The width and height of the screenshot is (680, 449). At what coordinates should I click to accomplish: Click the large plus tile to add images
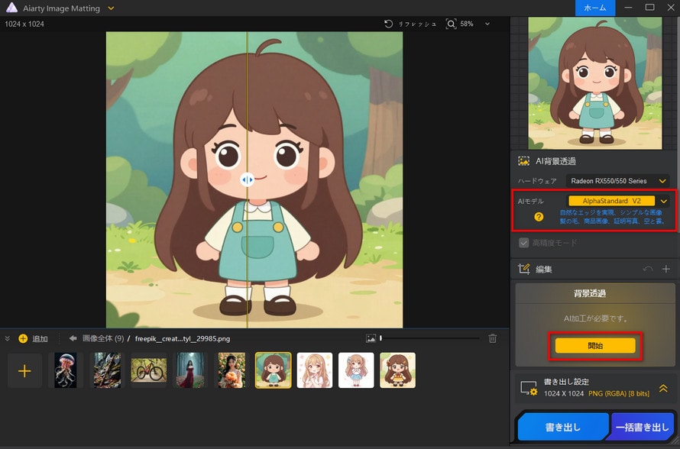point(24,370)
